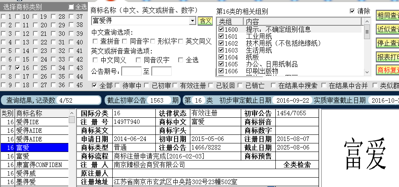Enable the 查拼音 option

(95, 41)
